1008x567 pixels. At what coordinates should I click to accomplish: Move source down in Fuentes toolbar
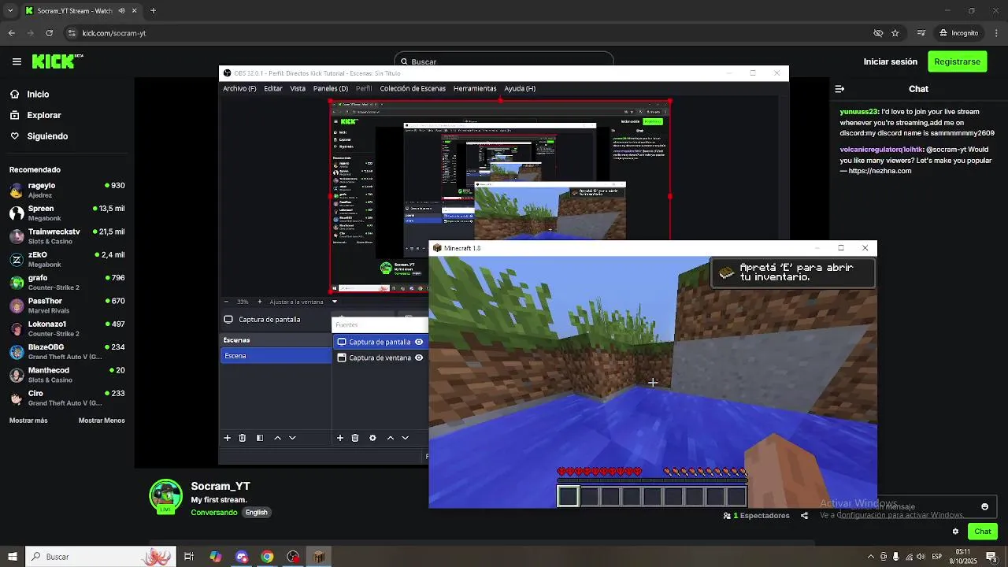coord(405,438)
